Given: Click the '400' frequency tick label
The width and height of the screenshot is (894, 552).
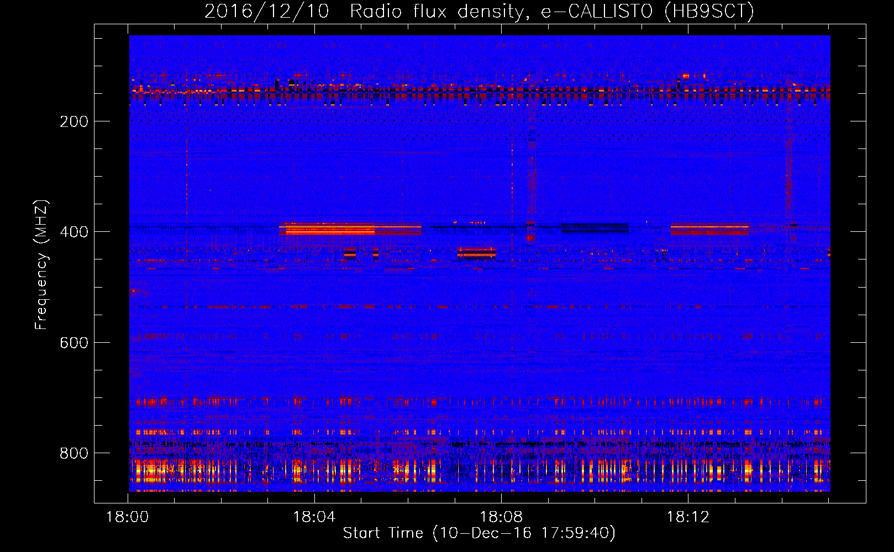Looking at the screenshot, I should pyautogui.click(x=74, y=232).
